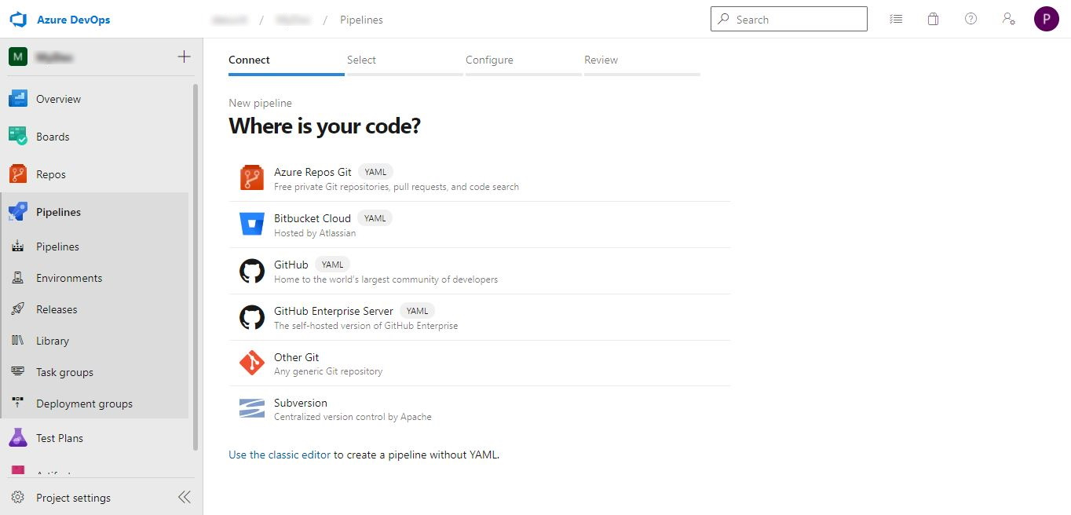This screenshot has height=515, width=1071.
Task: Click the Other Git diamond icon
Action: pyautogui.click(x=252, y=363)
